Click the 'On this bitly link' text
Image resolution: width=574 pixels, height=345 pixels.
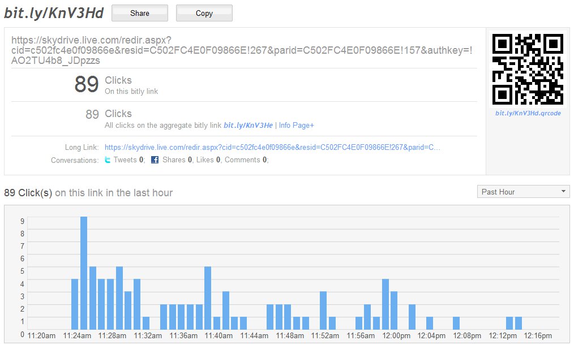(x=131, y=91)
